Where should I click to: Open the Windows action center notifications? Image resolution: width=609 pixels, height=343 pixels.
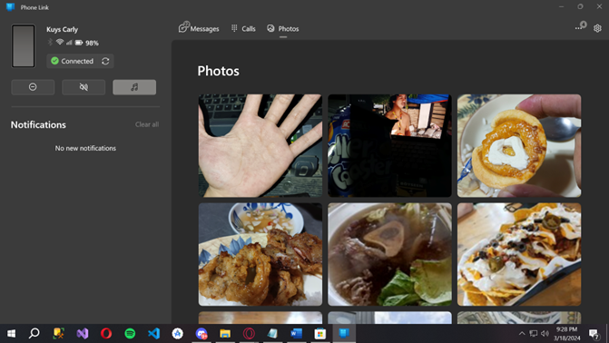(x=594, y=334)
